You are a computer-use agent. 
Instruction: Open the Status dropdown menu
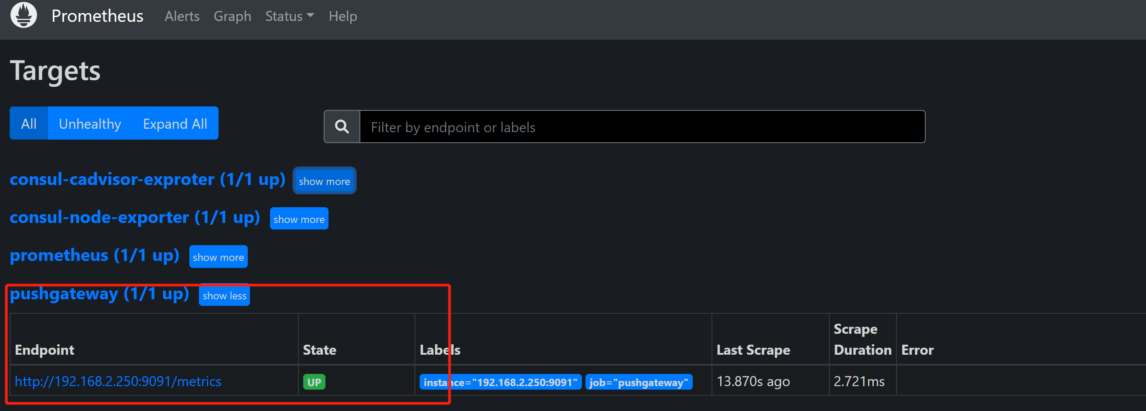289,17
